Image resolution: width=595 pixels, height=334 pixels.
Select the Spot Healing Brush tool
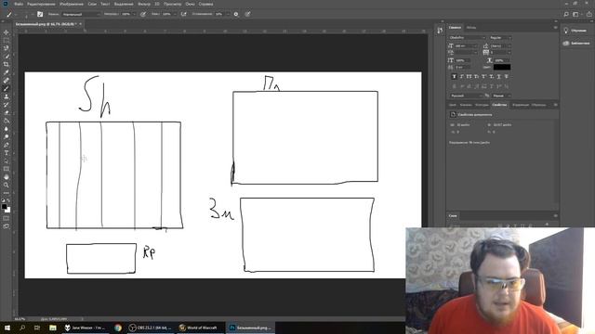tap(7, 81)
